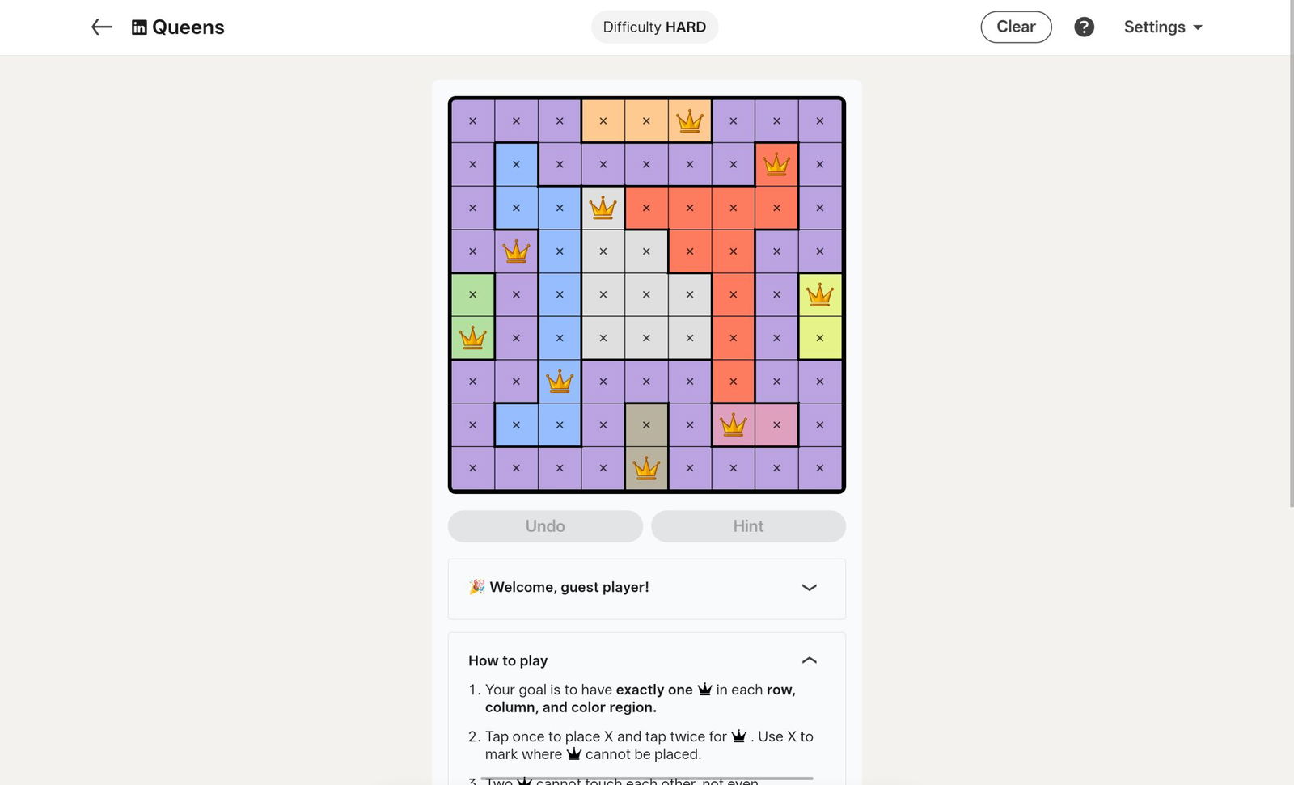The height and width of the screenshot is (785, 1294).
Task: Collapse the How to play section
Action: coord(809,660)
